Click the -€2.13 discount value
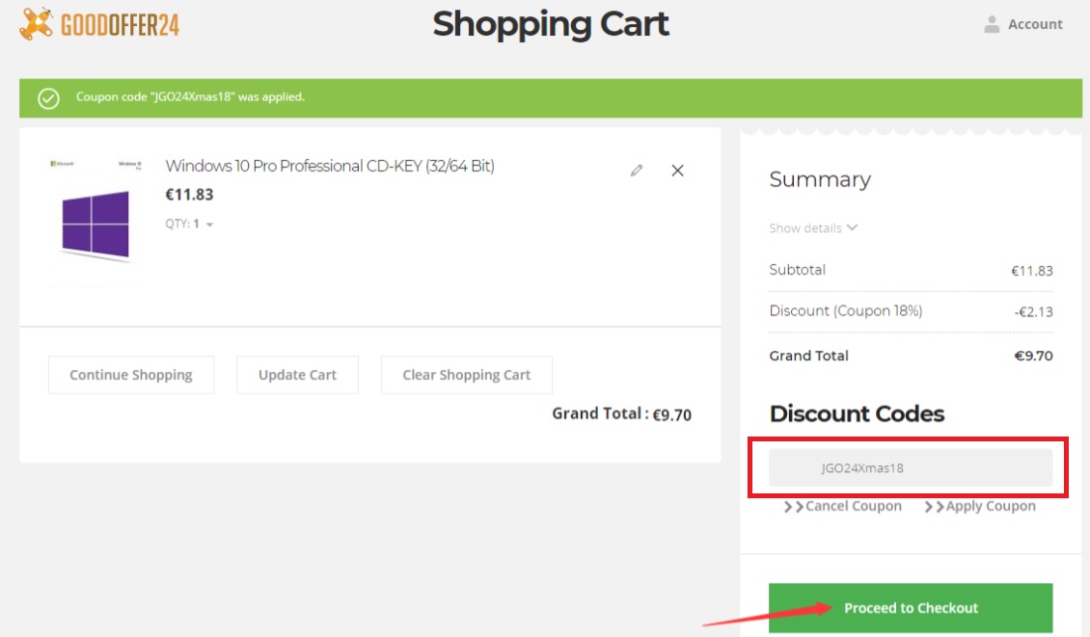Screen dimensions: 1090x637 pyautogui.click(x=1034, y=312)
